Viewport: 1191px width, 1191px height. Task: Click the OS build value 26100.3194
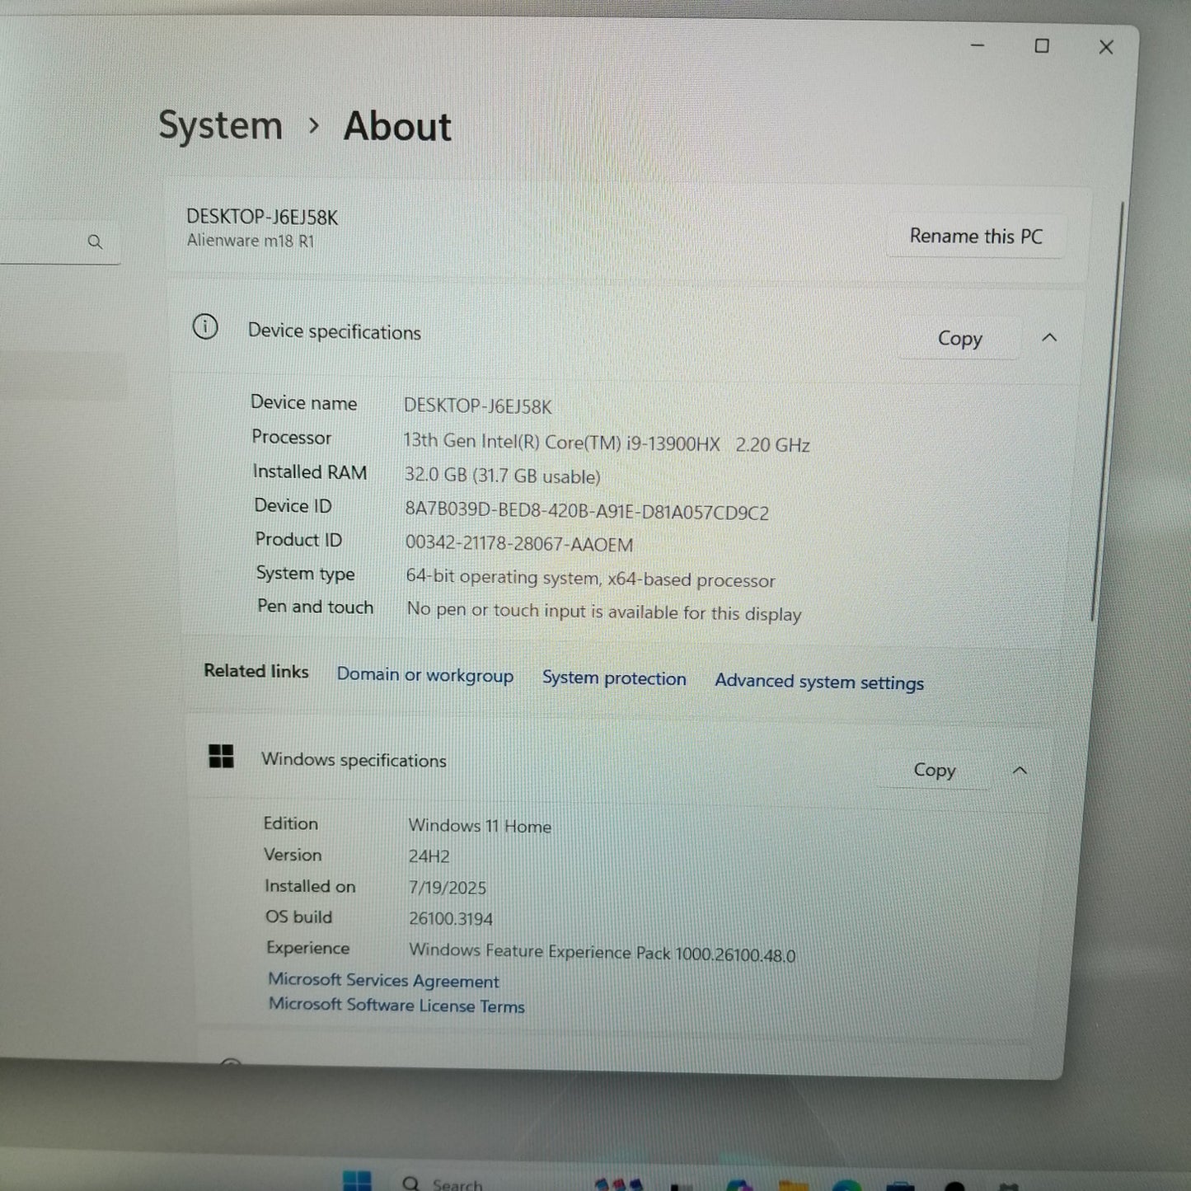(451, 918)
